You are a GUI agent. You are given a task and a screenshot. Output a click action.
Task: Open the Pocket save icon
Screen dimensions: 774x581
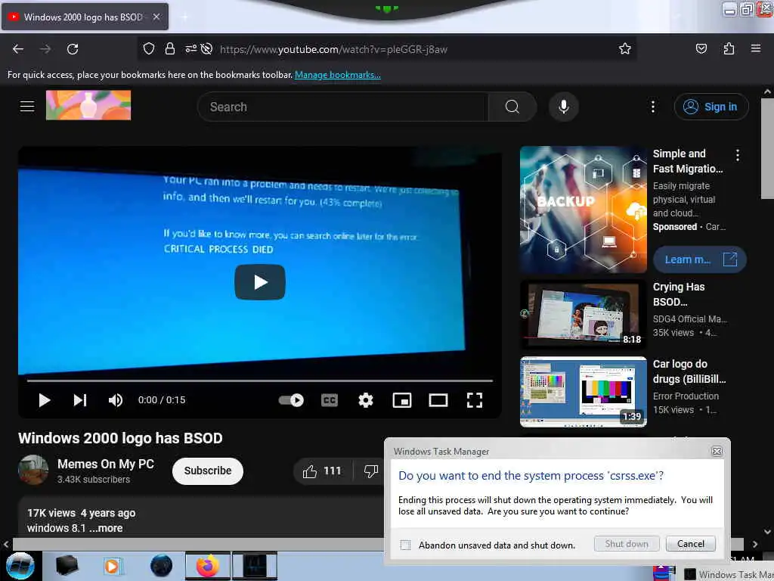coord(701,49)
